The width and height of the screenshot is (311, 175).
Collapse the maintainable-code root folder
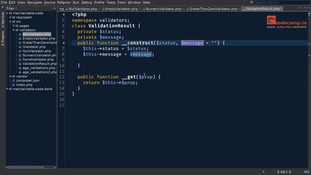[7, 13]
